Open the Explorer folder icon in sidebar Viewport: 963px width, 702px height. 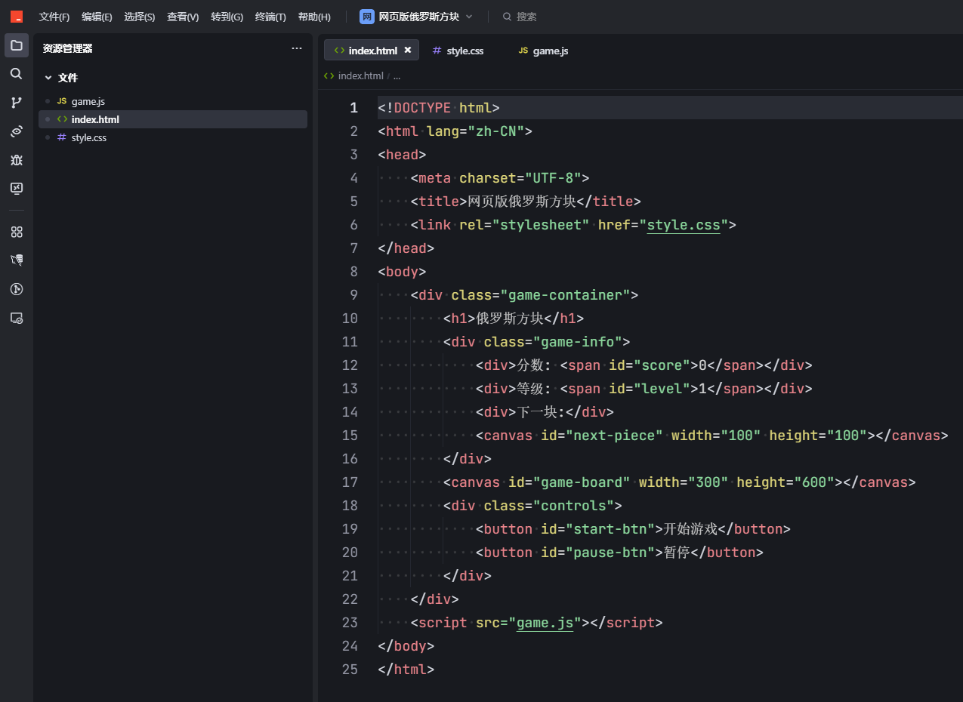(x=16, y=45)
